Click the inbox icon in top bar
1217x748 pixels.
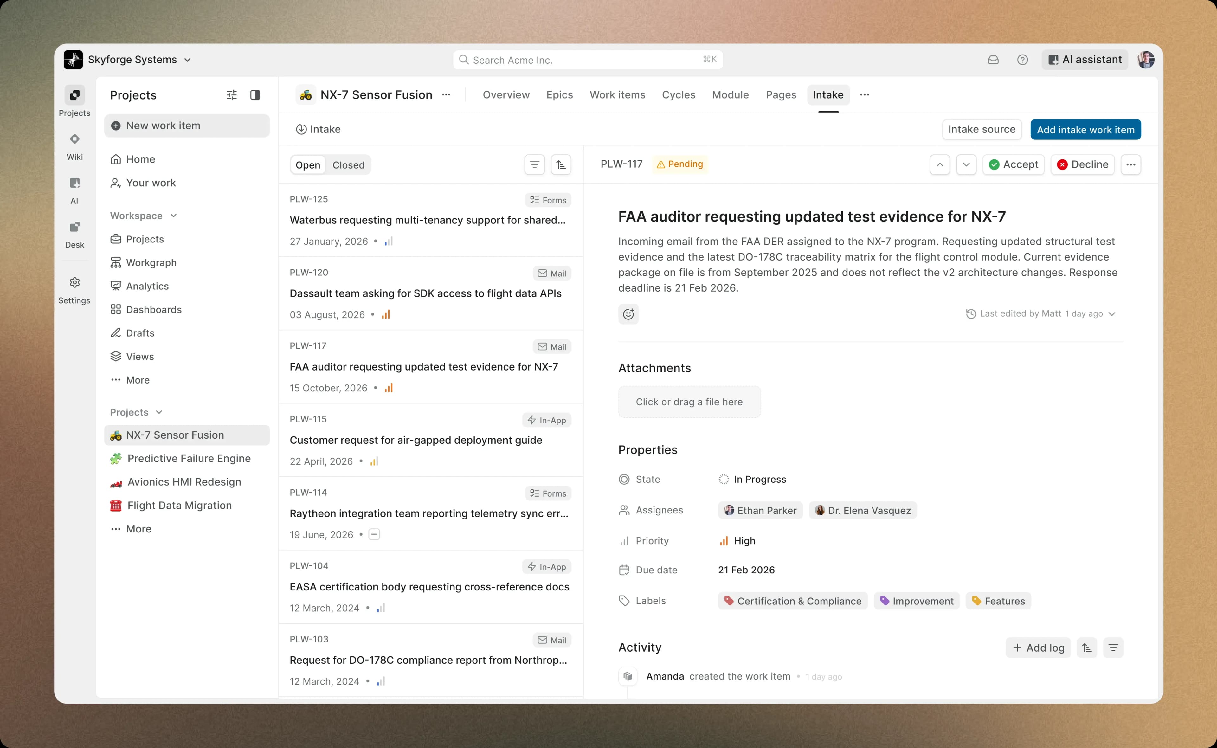pyautogui.click(x=993, y=60)
